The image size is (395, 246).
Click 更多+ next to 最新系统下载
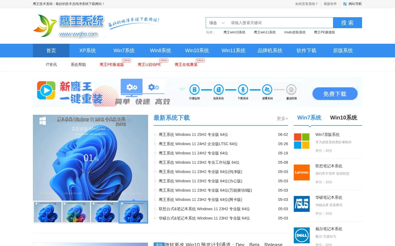point(282,118)
